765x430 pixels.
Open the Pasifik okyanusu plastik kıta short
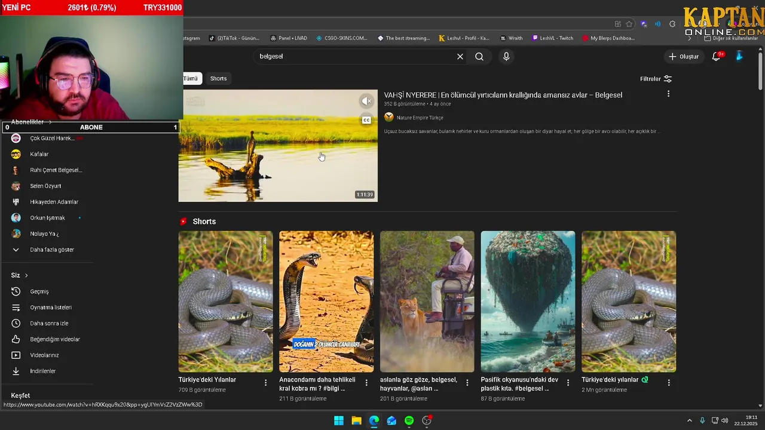528,302
